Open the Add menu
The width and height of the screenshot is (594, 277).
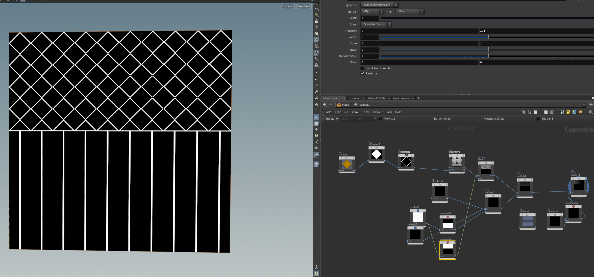[x=329, y=112]
